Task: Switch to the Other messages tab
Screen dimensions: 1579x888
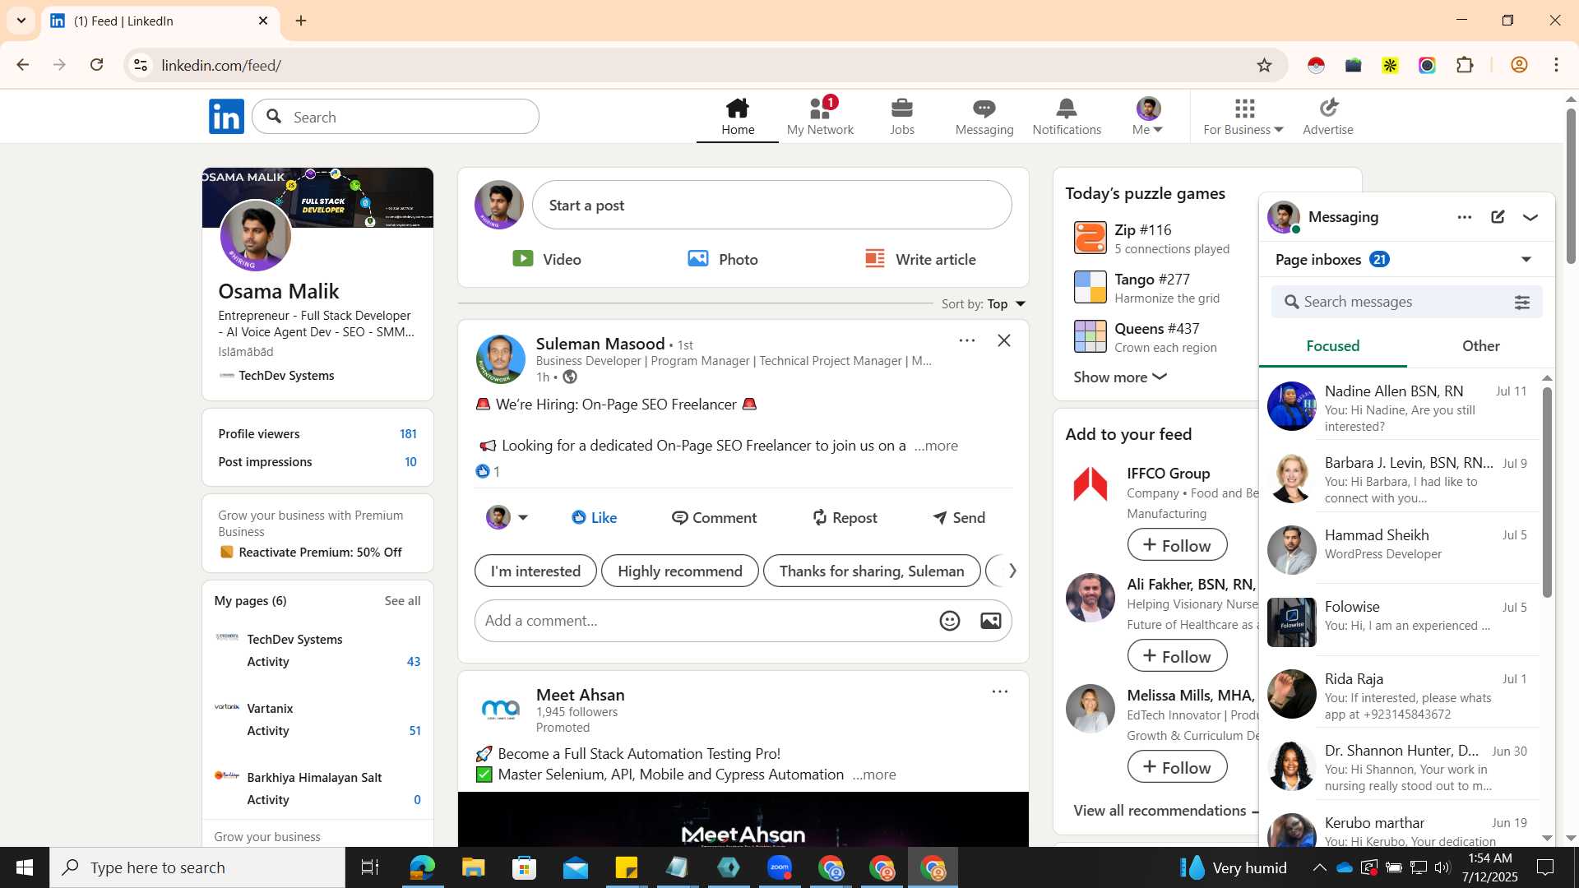Action: pyautogui.click(x=1480, y=346)
